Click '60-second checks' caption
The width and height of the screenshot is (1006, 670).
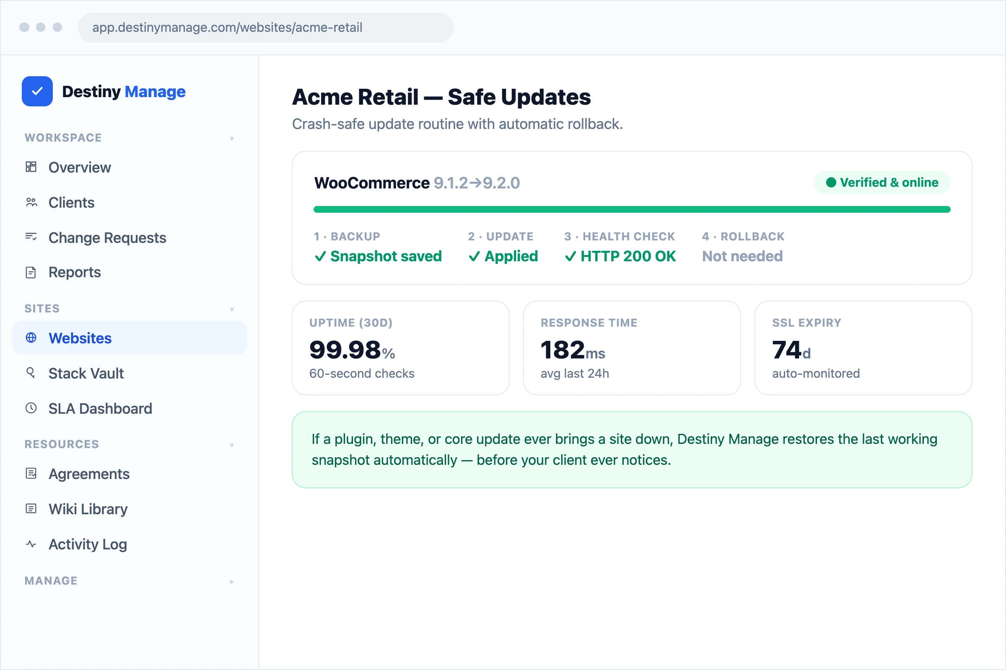pos(362,374)
